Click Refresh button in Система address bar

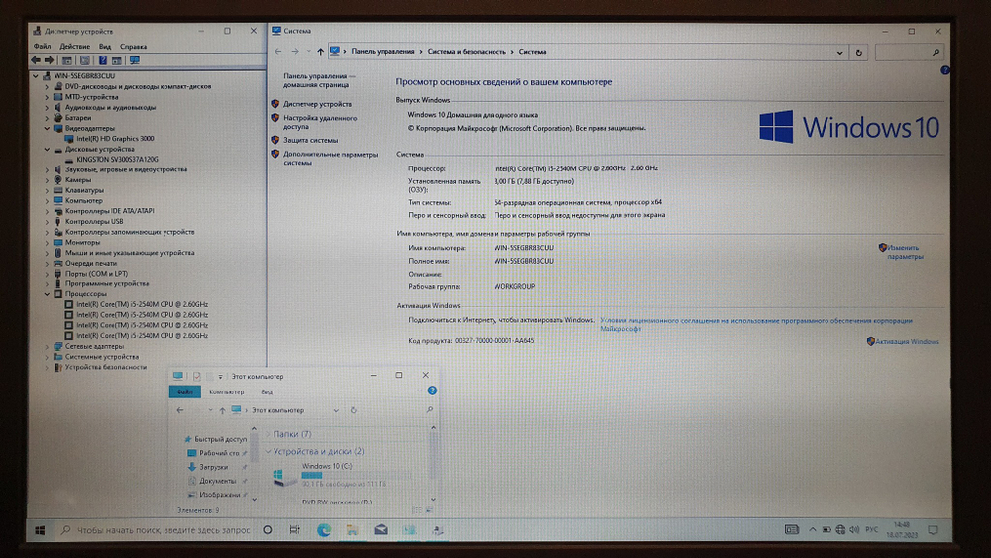[859, 53]
